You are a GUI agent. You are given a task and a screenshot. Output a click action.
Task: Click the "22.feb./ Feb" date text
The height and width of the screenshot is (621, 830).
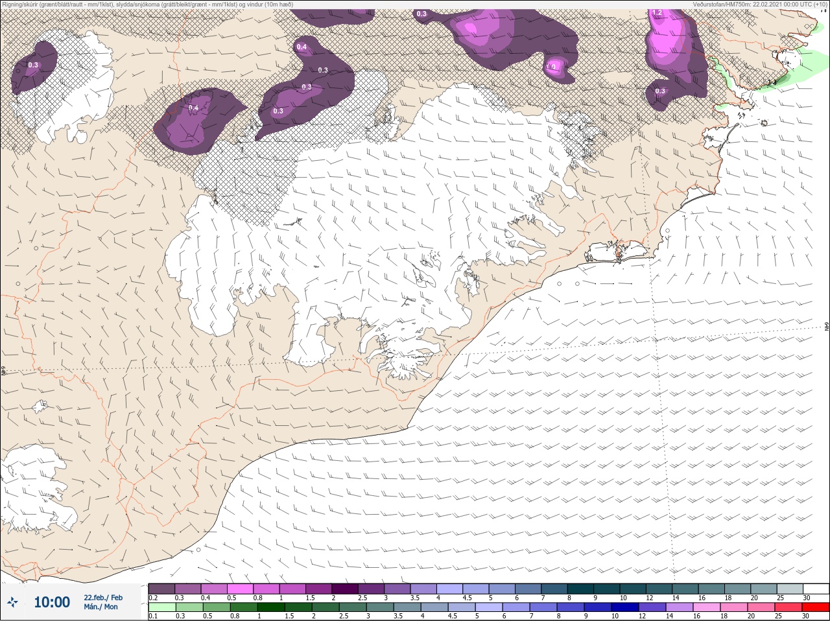(x=103, y=598)
